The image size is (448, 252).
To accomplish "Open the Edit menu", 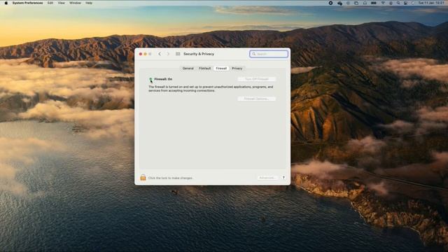I will 50,3.
